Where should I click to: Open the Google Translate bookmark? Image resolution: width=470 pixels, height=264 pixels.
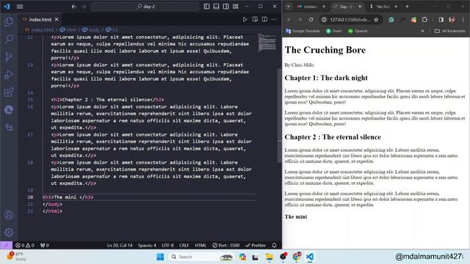pos(303,31)
